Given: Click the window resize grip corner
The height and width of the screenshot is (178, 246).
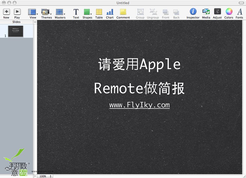Looking at the screenshot, I should pos(244,176).
